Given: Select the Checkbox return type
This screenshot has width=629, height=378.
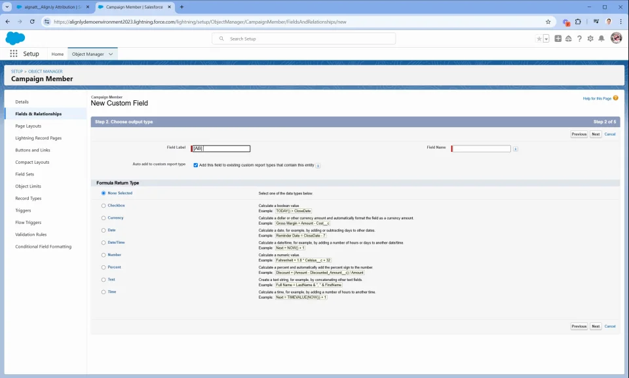Looking at the screenshot, I should (x=104, y=206).
